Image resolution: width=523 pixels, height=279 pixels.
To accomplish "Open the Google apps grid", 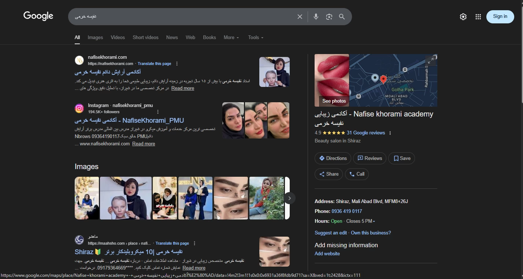I will pos(478,16).
